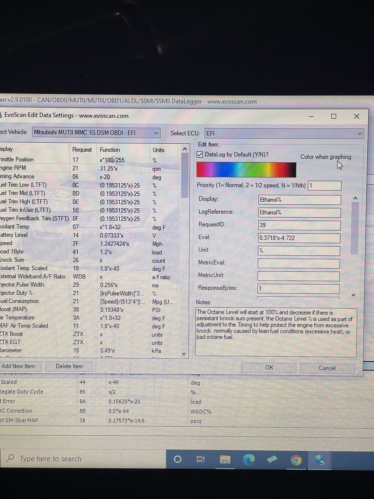Click the Request column header
The image size is (374, 499).
(x=82, y=150)
